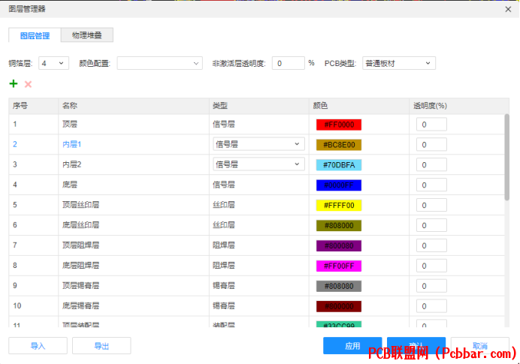This screenshot has height=364, width=520.
Task: Click the green plus add layer icon
Action: click(14, 84)
